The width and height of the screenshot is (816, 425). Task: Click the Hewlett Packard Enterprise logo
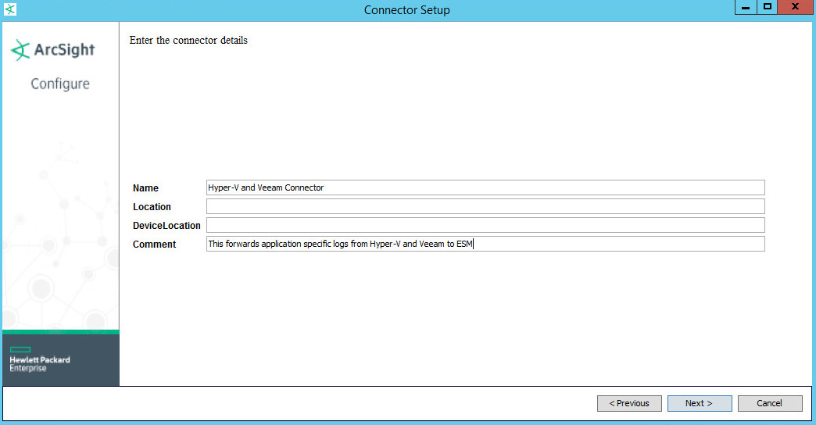pos(40,359)
